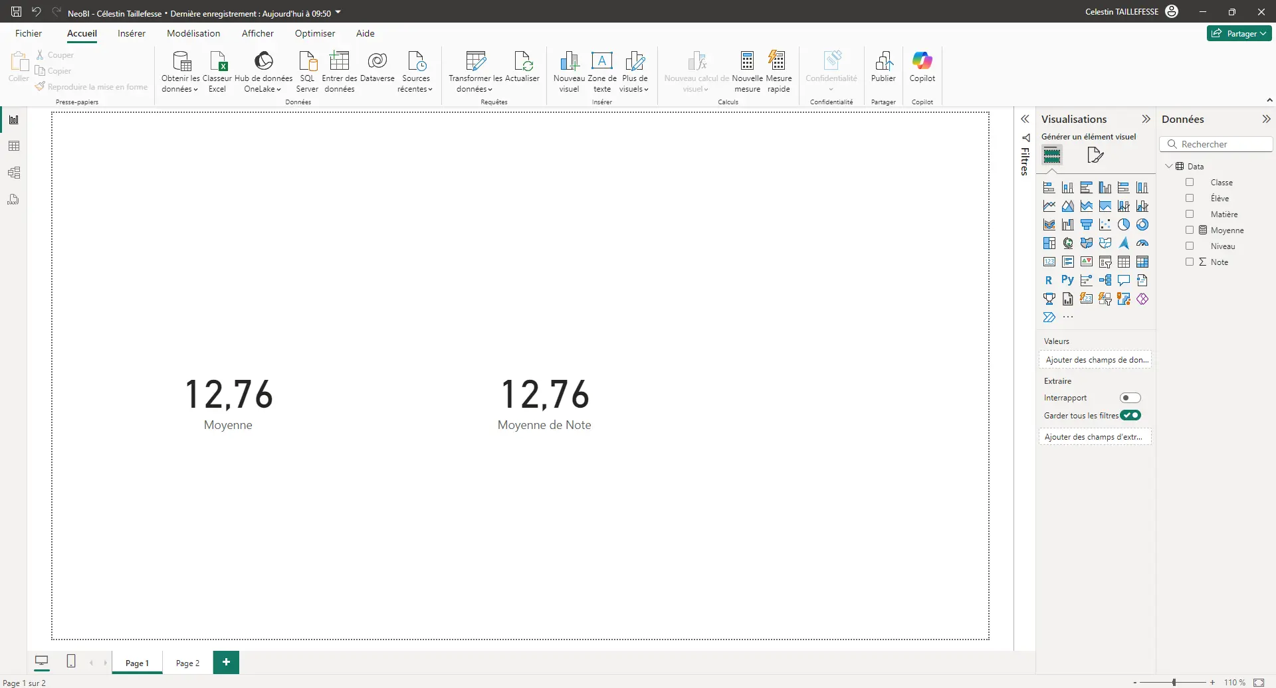Check the Classe field checkbox
The image size is (1276, 688).
coord(1190,183)
